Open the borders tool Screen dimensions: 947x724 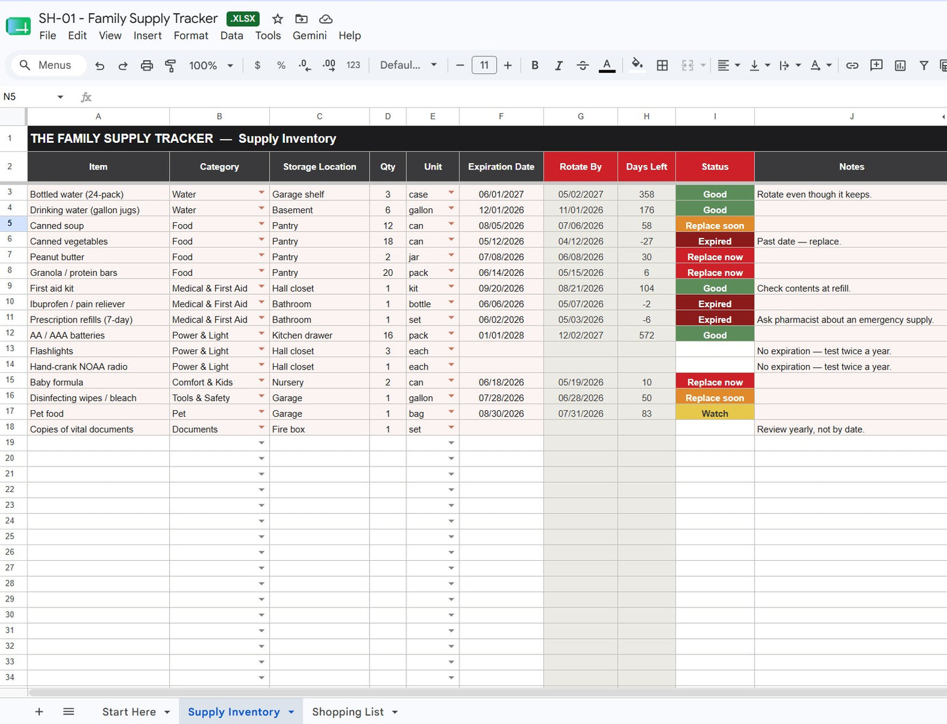pyautogui.click(x=663, y=66)
